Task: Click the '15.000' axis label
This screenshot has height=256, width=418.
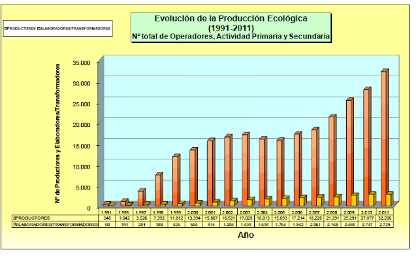Action: coord(82,146)
